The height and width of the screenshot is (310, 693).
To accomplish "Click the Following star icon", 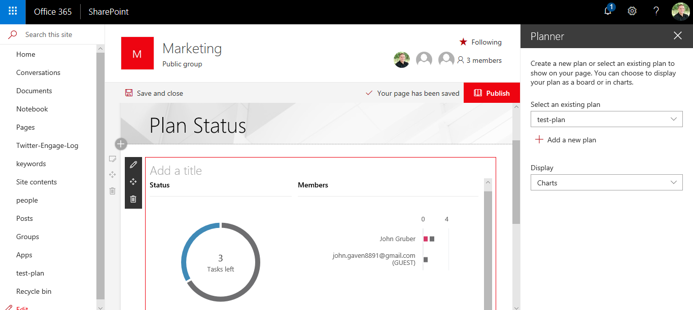I will 463,42.
